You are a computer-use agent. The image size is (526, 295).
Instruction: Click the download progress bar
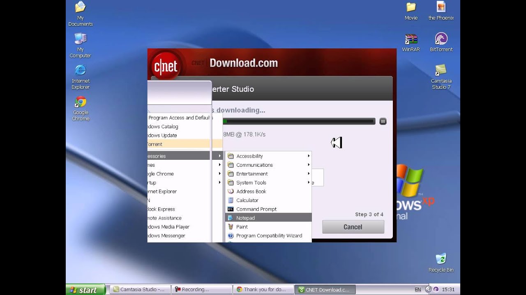299,121
